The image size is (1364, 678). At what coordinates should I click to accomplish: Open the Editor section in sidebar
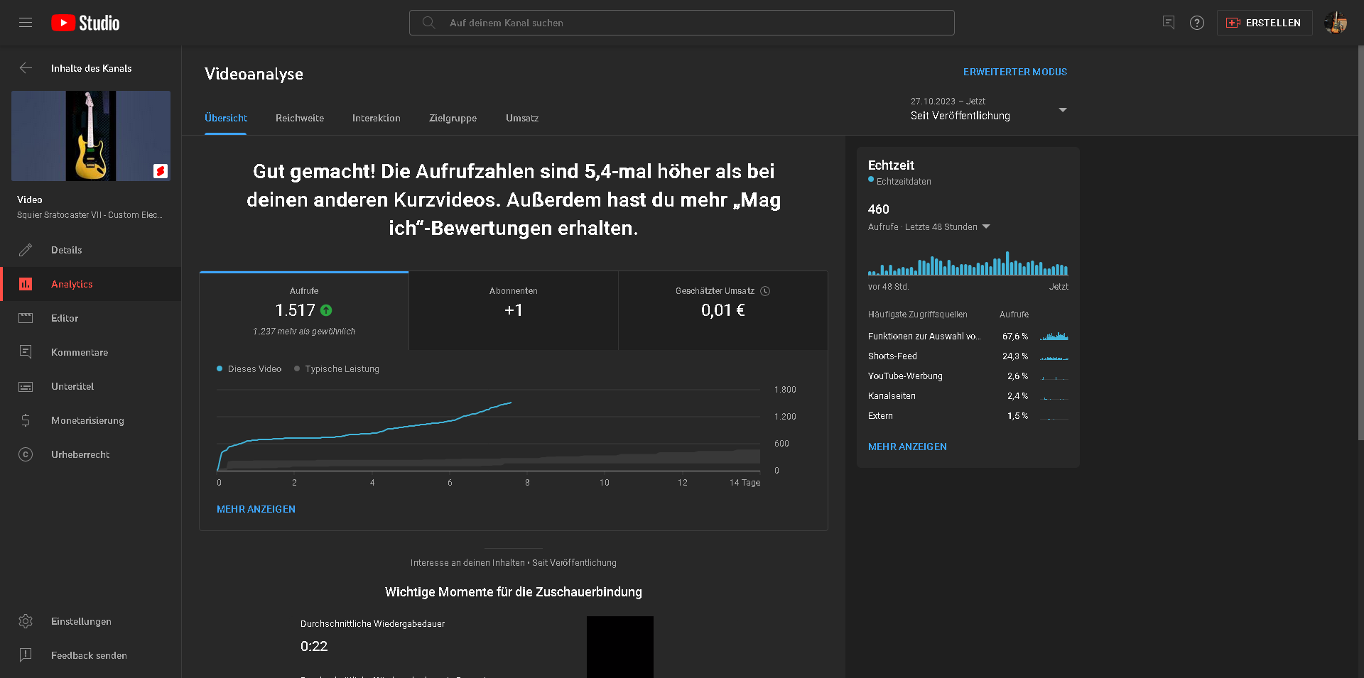pos(65,318)
